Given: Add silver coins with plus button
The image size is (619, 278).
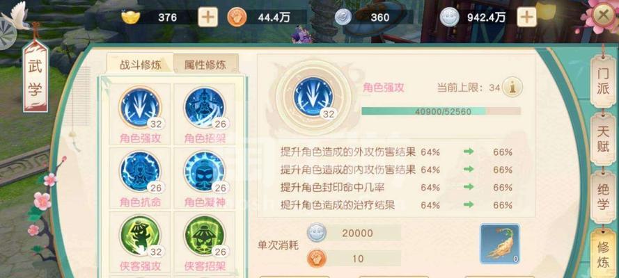Looking at the screenshot, I should (526, 17).
